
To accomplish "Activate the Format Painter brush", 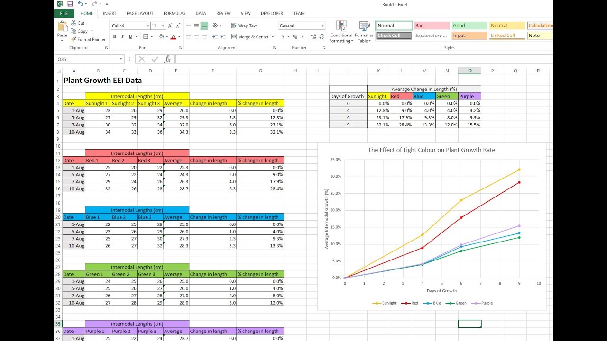I will pyautogui.click(x=74, y=39).
